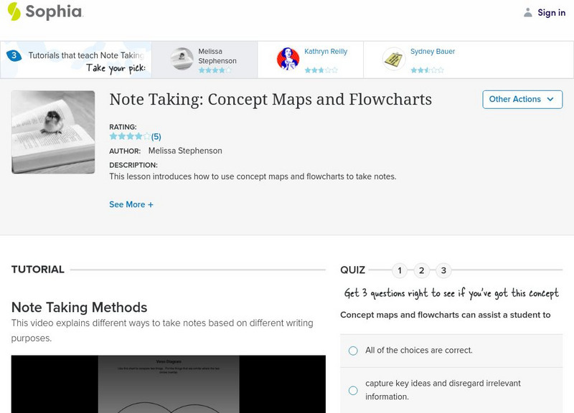The height and width of the screenshot is (413, 574).
Task: Open the (5) ratings count link
Action: (x=156, y=136)
